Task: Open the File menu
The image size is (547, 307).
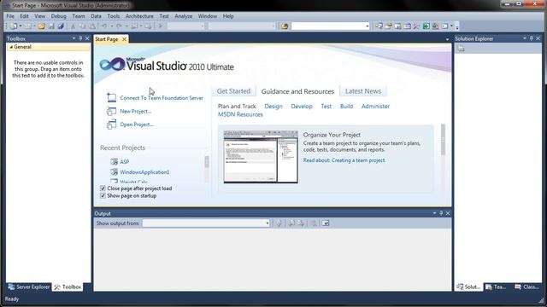Action: 10,16
